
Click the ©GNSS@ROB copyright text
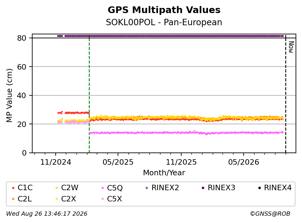(x=270, y=214)
